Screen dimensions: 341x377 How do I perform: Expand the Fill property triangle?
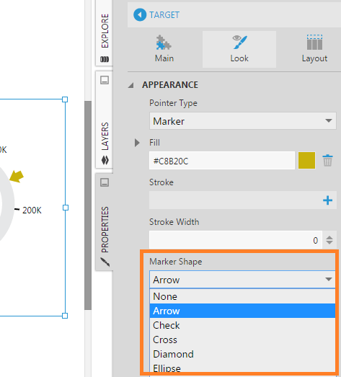(x=137, y=143)
